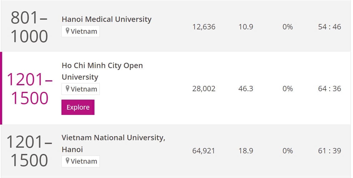Open Vietnam National University, Hanoi link
Viewport: 353px width, 178px height.
(113, 143)
